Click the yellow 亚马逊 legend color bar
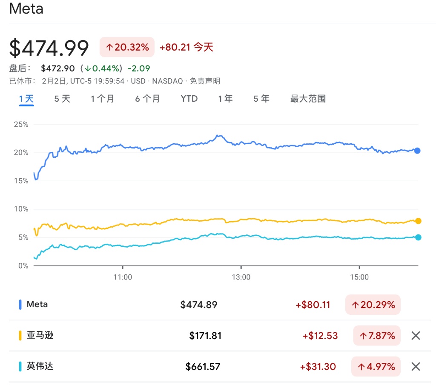 click(20, 336)
